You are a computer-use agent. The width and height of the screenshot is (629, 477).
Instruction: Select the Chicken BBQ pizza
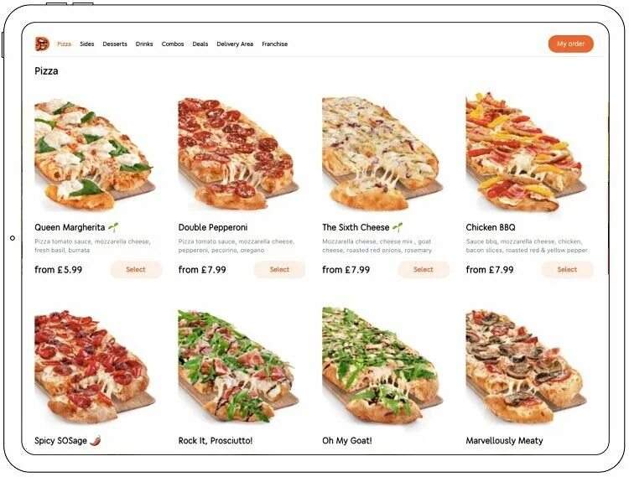(567, 269)
